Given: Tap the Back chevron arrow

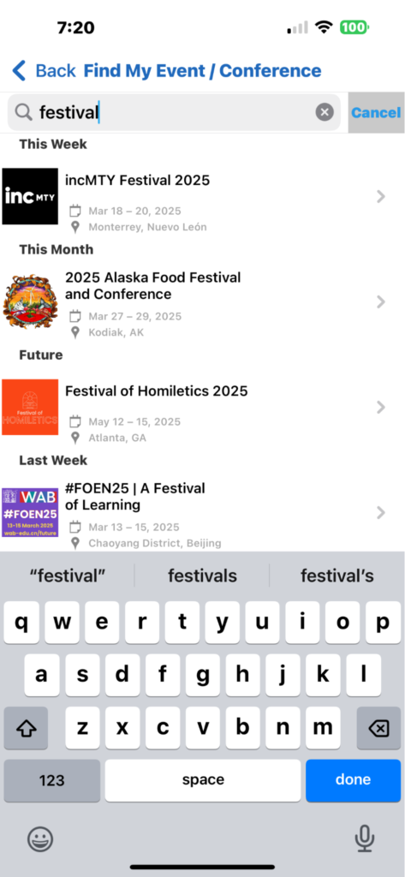Looking at the screenshot, I should tap(19, 71).
